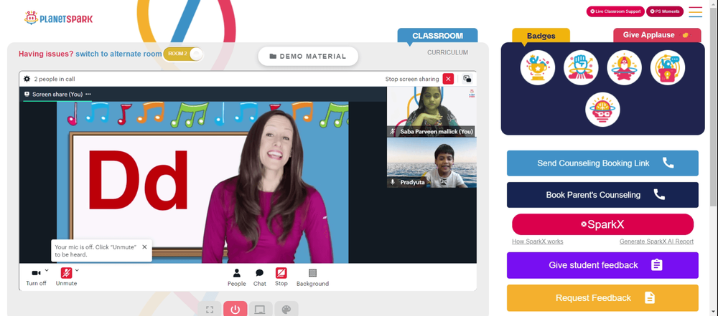718x316 pixels.
Task: Award the raised fist badge
Action: pyautogui.click(x=581, y=67)
